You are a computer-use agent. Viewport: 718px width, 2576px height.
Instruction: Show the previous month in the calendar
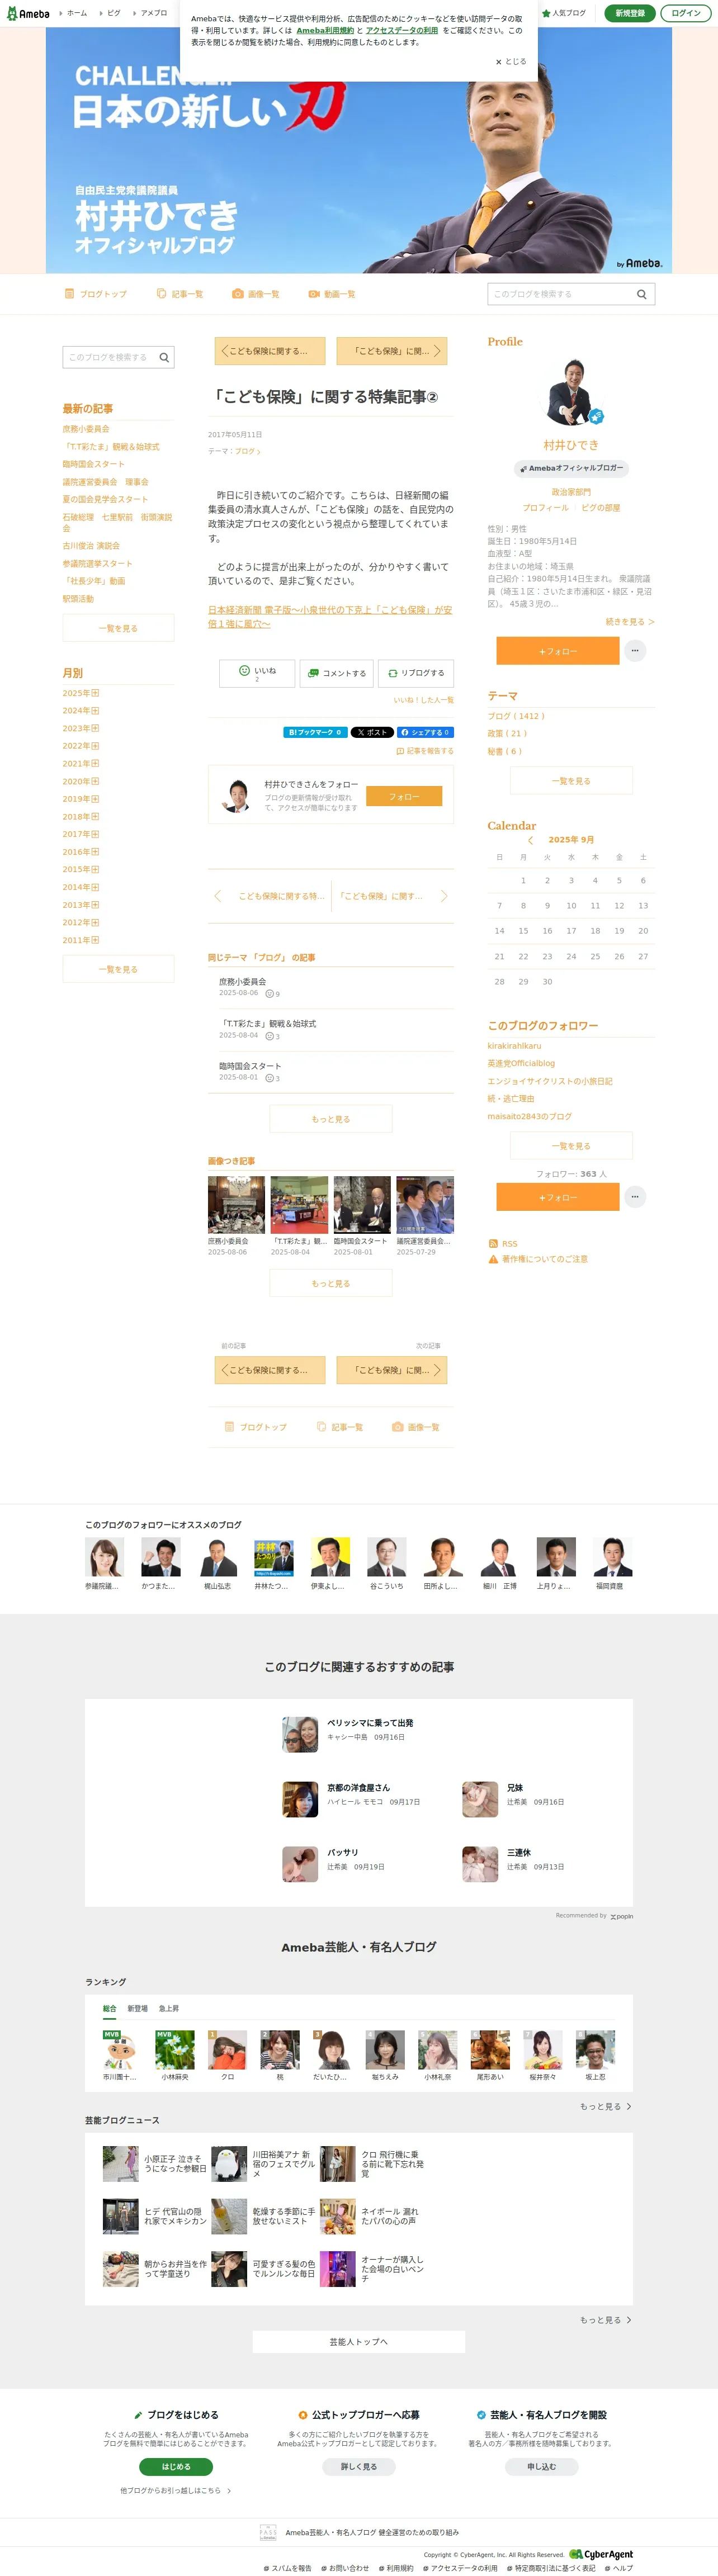(530, 840)
